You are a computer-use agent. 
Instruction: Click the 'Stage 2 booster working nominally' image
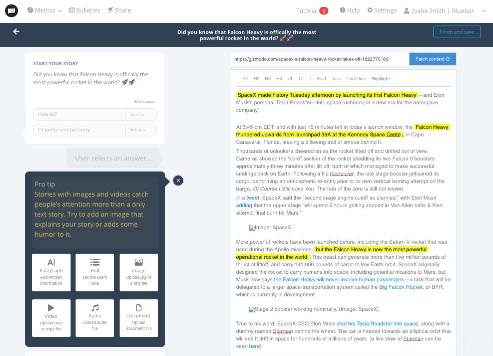point(314,309)
